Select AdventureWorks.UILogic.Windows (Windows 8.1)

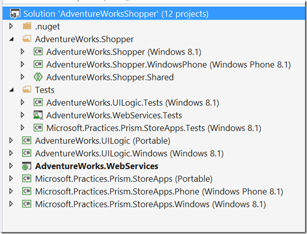[x=129, y=153]
